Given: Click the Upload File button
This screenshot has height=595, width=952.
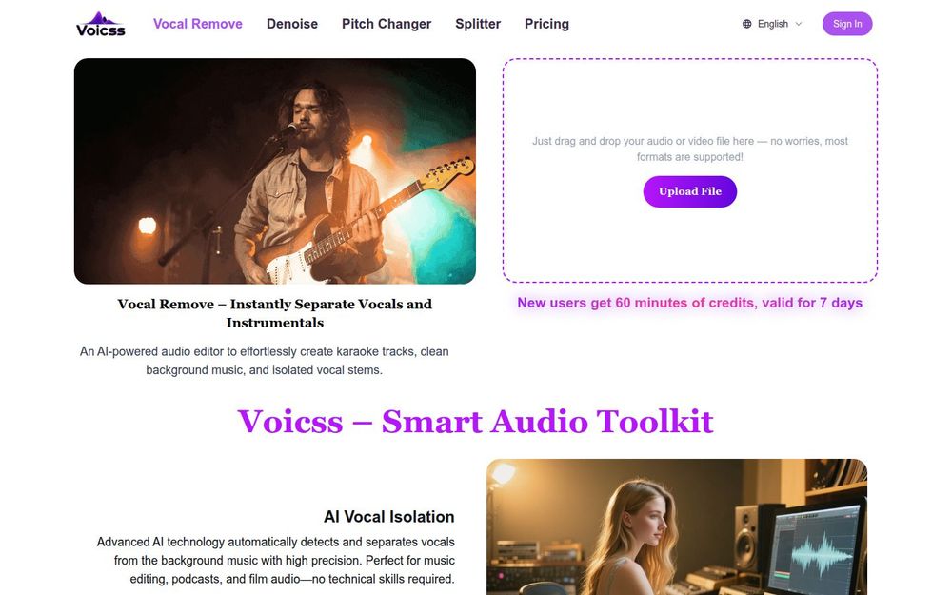Looking at the screenshot, I should click(x=689, y=191).
